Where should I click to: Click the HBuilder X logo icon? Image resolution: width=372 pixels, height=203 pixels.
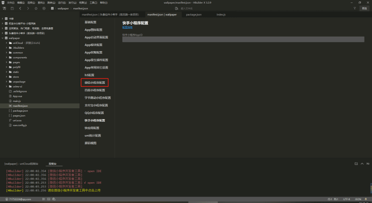point(3,2)
